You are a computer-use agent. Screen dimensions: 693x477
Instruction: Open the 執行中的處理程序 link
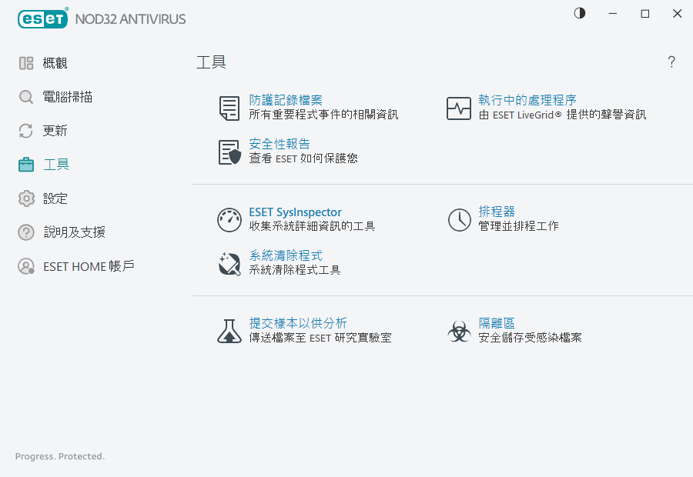click(x=527, y=100)
